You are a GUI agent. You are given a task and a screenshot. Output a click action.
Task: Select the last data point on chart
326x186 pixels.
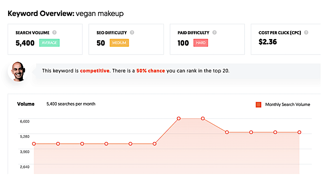click(299, 132)
